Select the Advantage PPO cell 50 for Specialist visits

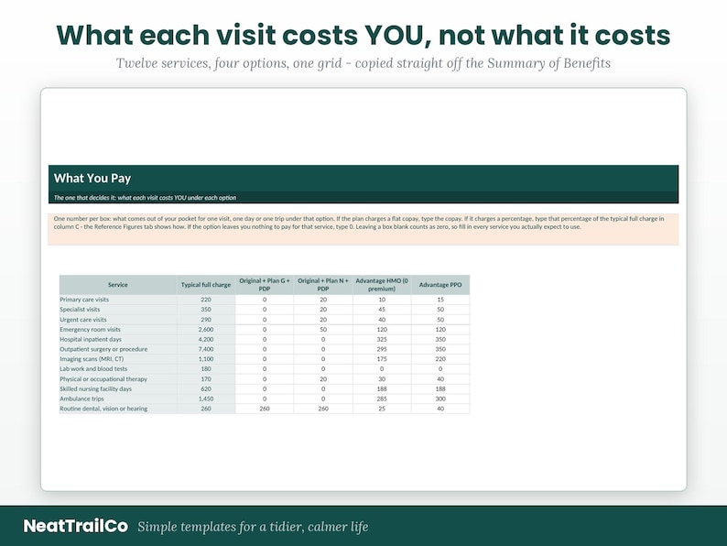coord(440,310)
